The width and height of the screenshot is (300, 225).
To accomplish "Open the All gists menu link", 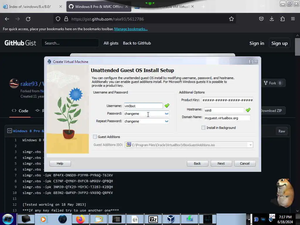I will (111, 43).
